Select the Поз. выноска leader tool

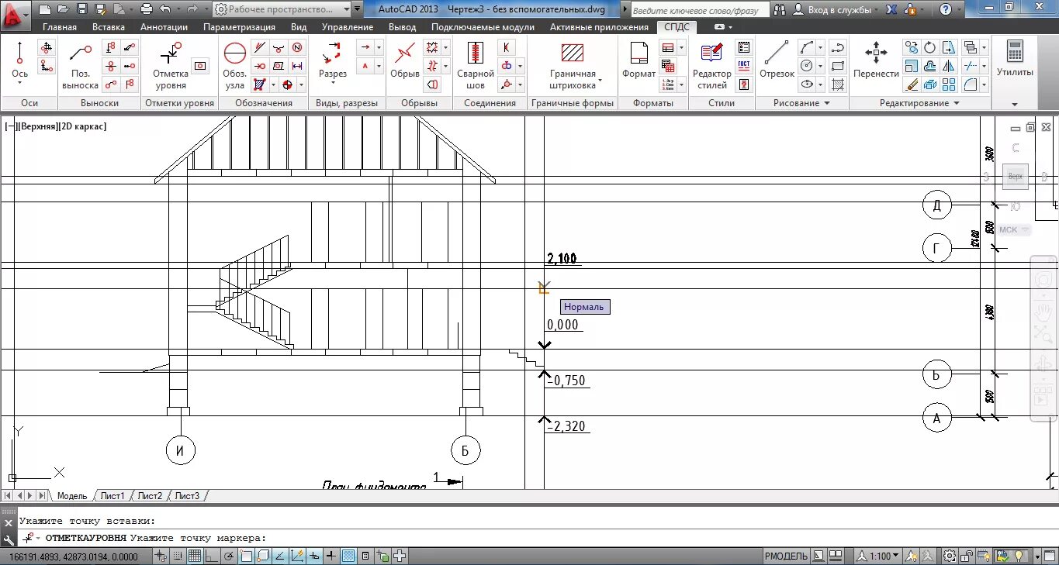coord(80,66)
